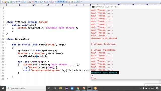Screen dimensions: 161x91
Task: Copy selection using toolbar copy icon
Action: tap(28, 2)
